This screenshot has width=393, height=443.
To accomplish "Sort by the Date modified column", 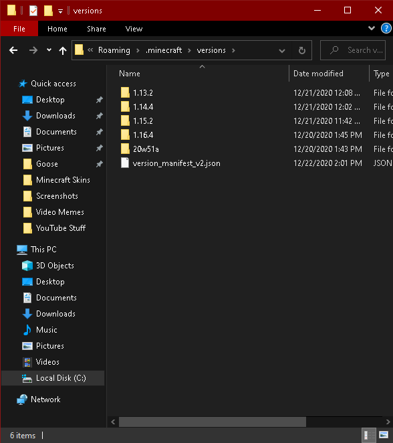I will [318, 74].
